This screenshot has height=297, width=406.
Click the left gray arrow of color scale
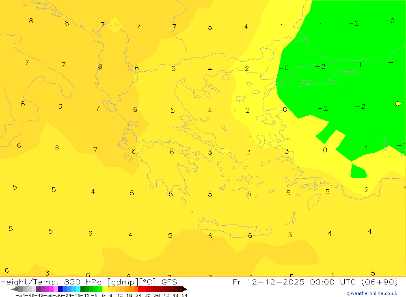tap(15, 289)
